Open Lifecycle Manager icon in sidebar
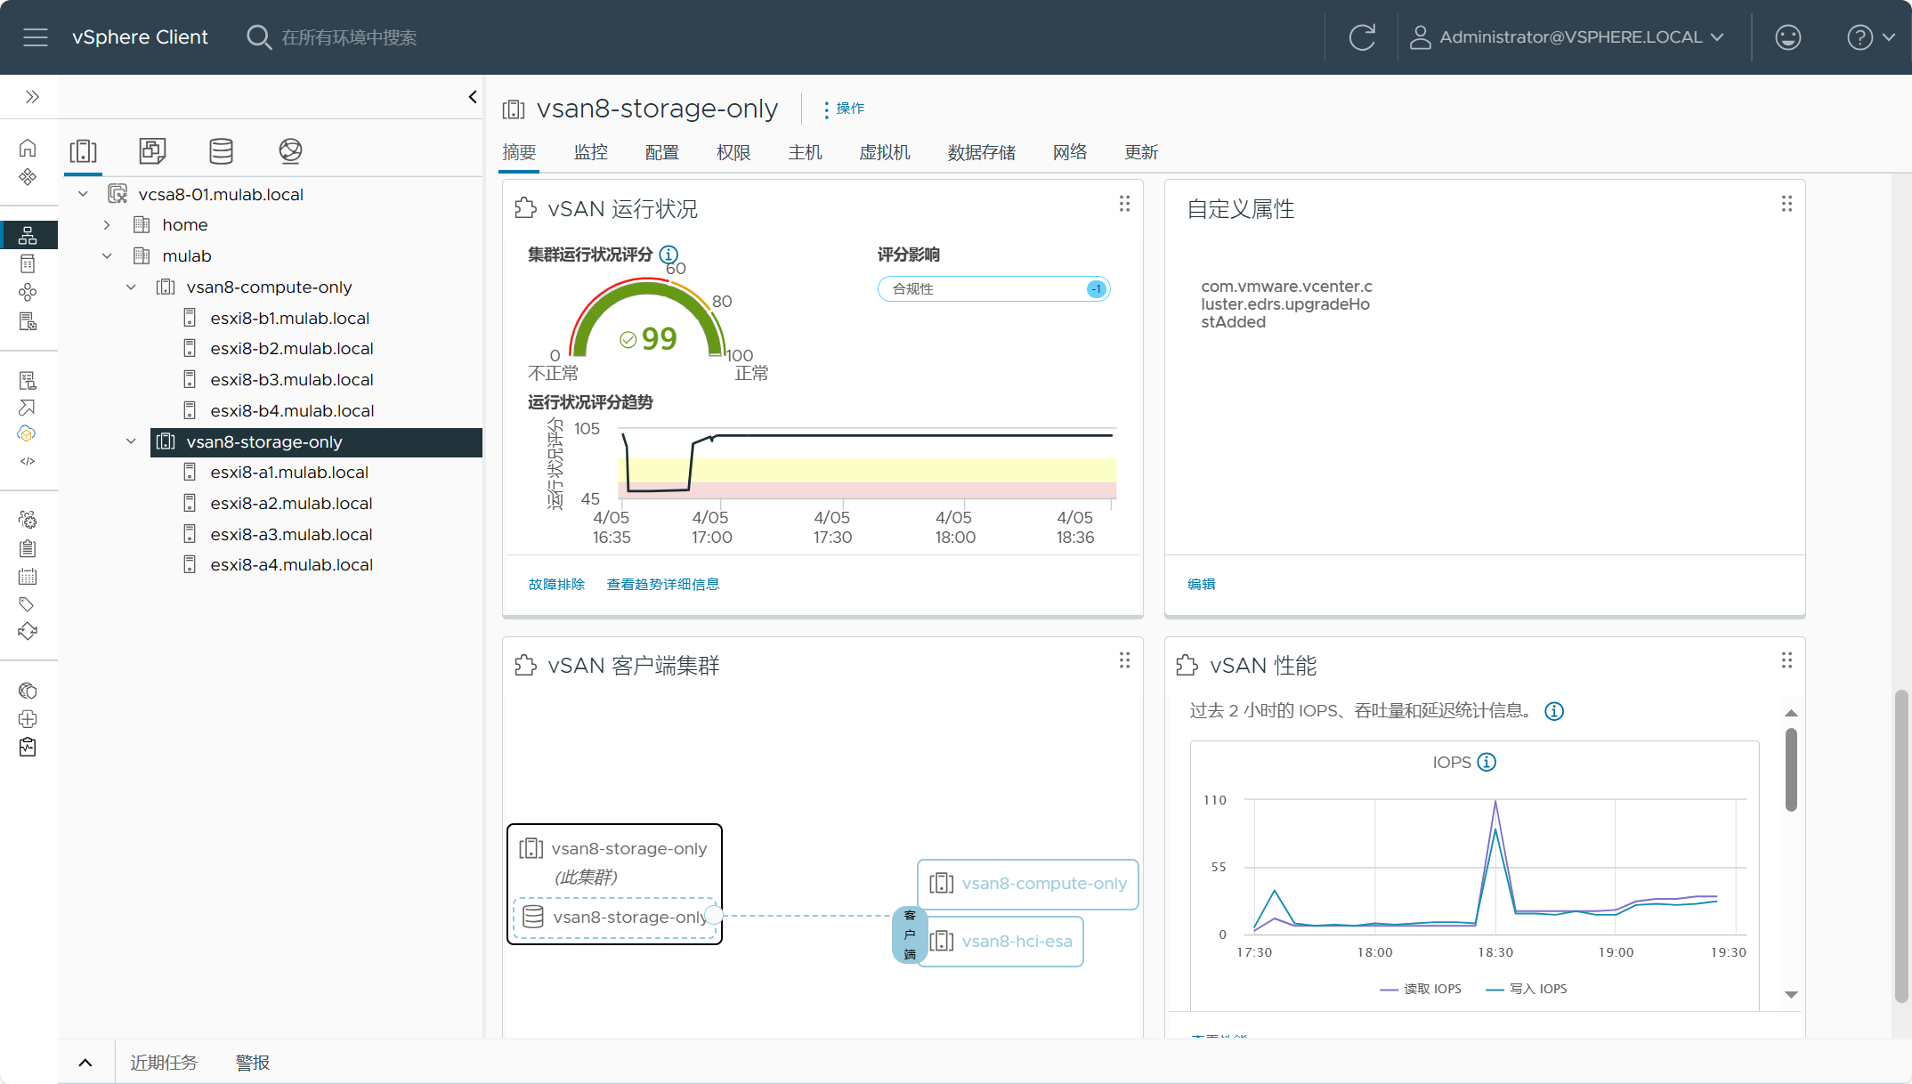 [x=28, y=631]
